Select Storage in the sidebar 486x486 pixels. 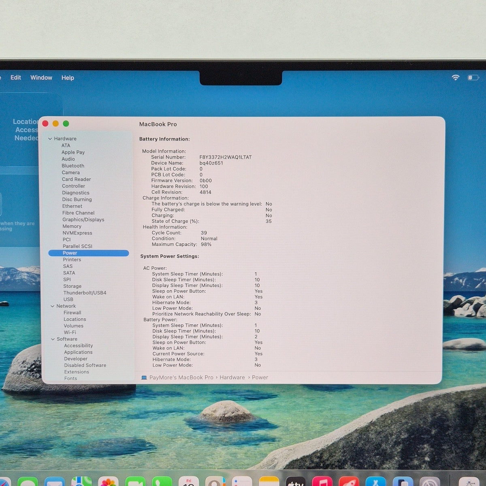pyautogui.click(x=72, y=286)
